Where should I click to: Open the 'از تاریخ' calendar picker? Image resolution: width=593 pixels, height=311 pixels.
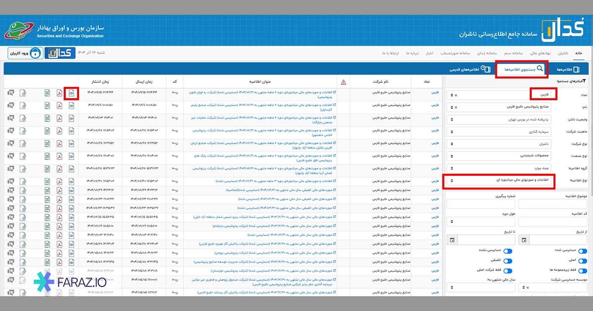tap(524, 240)
